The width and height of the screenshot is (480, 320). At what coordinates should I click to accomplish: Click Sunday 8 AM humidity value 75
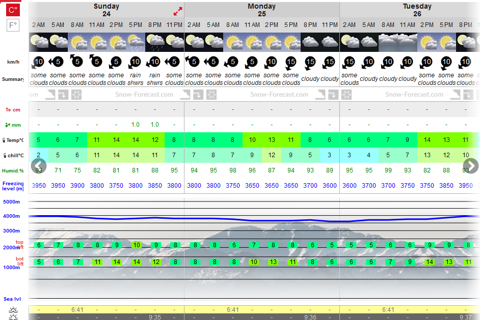77,170
